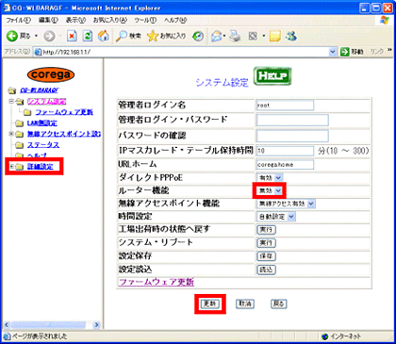Click the 保存 button for 設定保存
The image size is (396, 344).
(266, 256)
